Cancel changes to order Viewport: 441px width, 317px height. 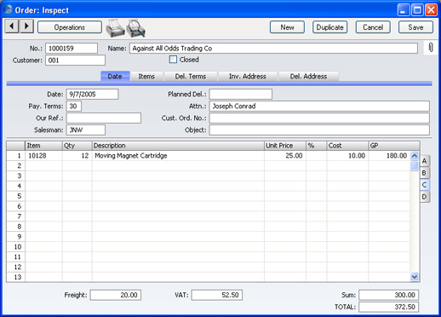373,27
